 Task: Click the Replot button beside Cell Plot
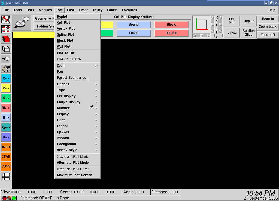click(x=248, y=21)
